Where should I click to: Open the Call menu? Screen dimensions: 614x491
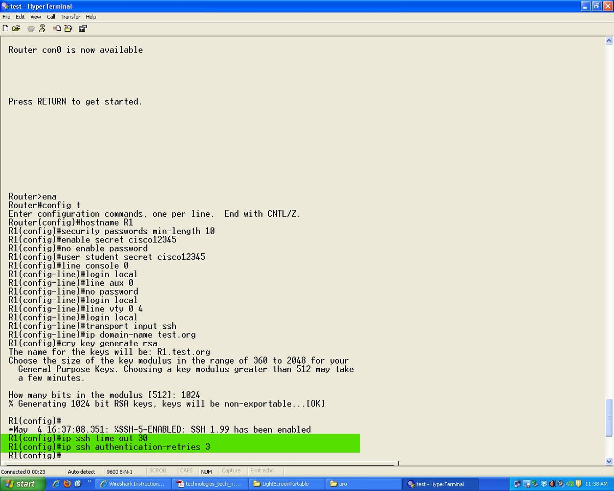51,16
